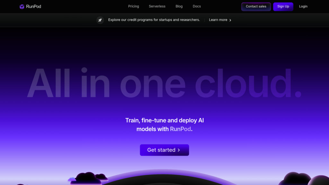Click the large 'All in one cloud.' heading
The height and width of the screenshot is (185, 329).
click(164, 84)
